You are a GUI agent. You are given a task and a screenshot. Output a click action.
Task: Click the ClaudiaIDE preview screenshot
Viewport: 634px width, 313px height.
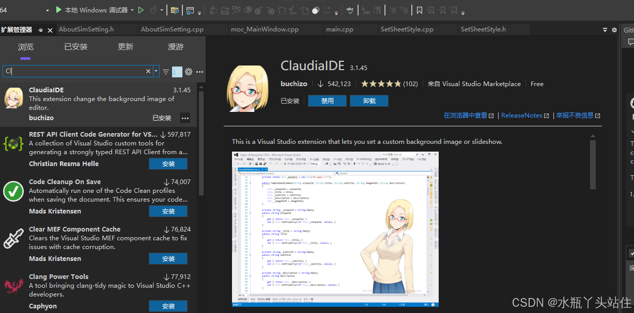pos(335,228)
